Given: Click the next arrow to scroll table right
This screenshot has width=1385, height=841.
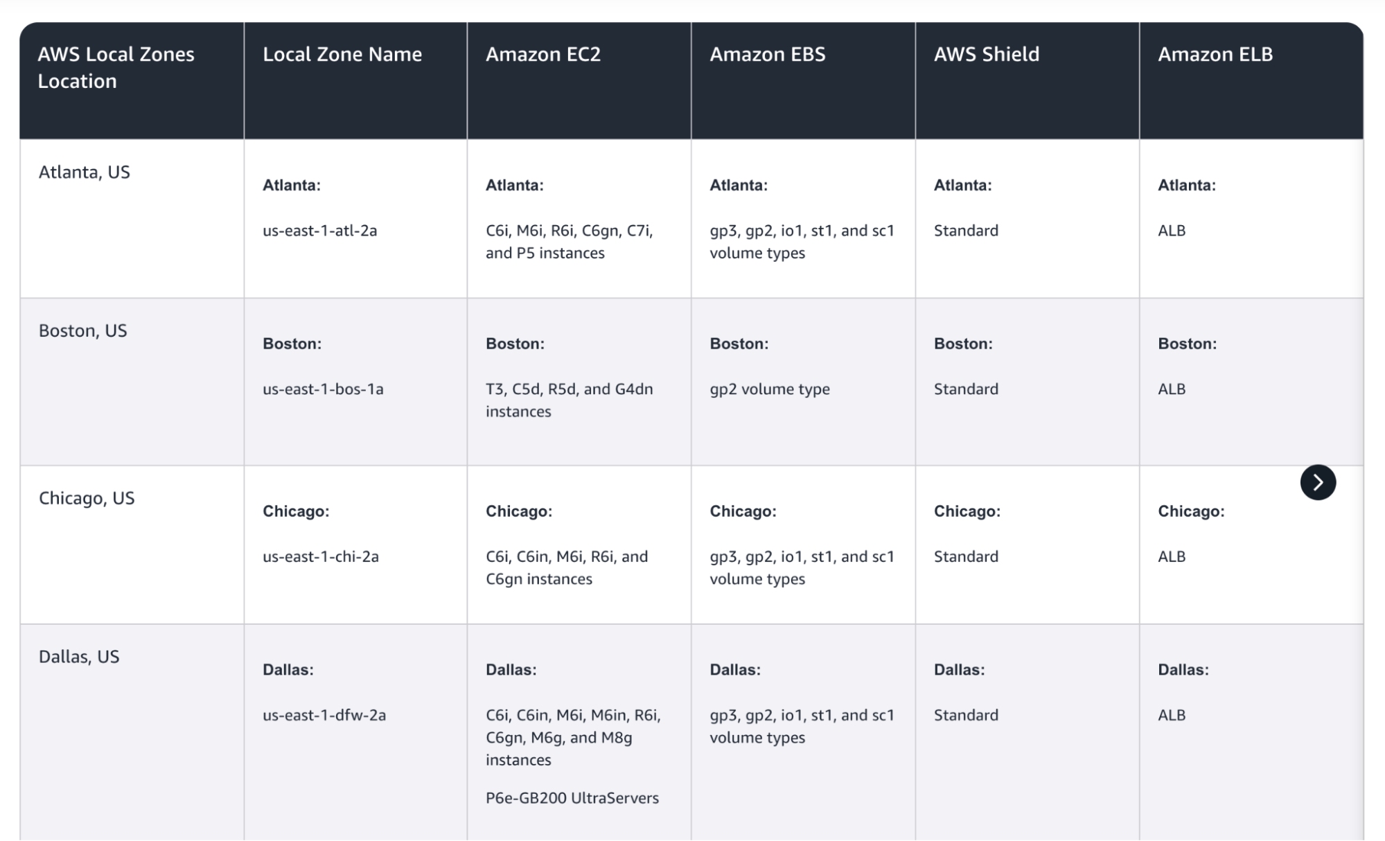Looking at the screenshot, I should click(x=1317, y=482).
